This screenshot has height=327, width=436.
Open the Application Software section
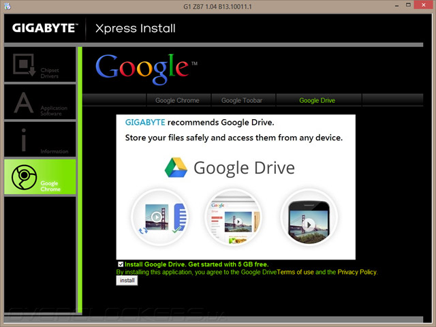[x=40, y=102]
